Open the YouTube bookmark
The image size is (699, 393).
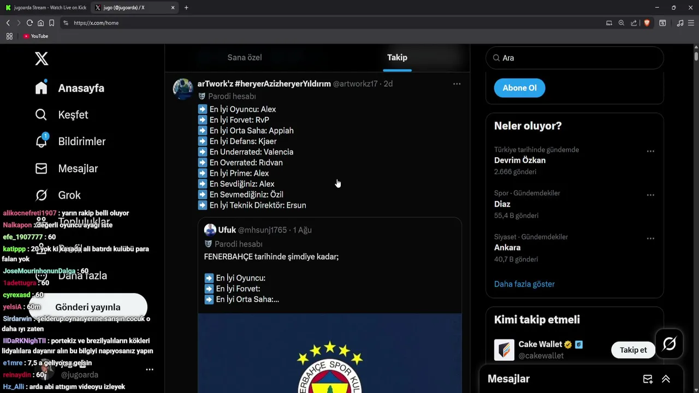click(35, 36)
